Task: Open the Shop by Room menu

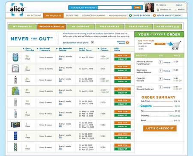Action: click(x=142, y=15)
